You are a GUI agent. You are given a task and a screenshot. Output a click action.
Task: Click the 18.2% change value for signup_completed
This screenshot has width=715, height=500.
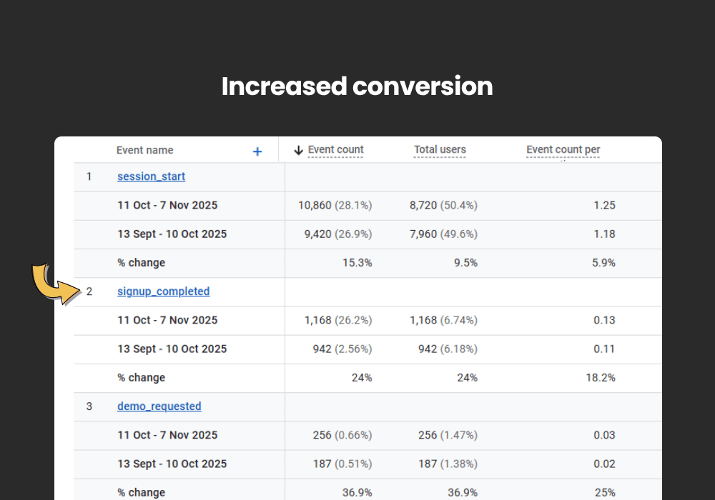pos(600,378)
